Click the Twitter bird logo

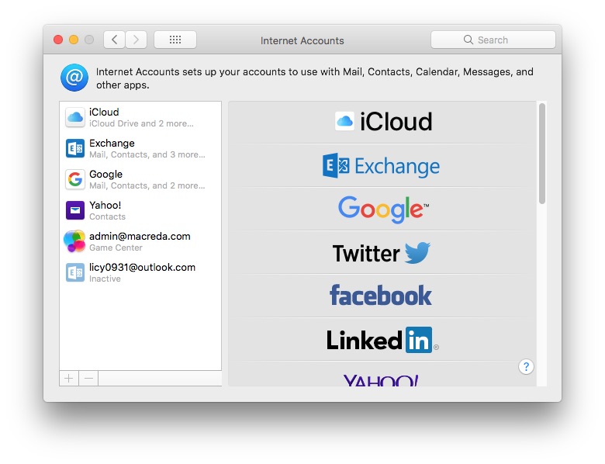click(x=417, y=253)
